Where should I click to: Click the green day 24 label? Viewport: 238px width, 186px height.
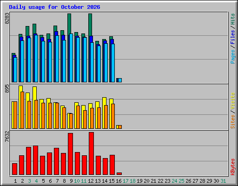174,181
